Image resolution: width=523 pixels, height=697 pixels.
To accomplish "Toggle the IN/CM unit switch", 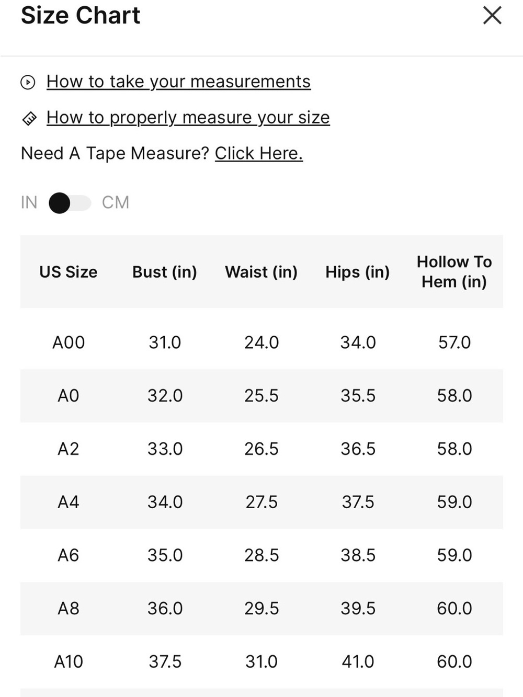I will pos(70,203).
